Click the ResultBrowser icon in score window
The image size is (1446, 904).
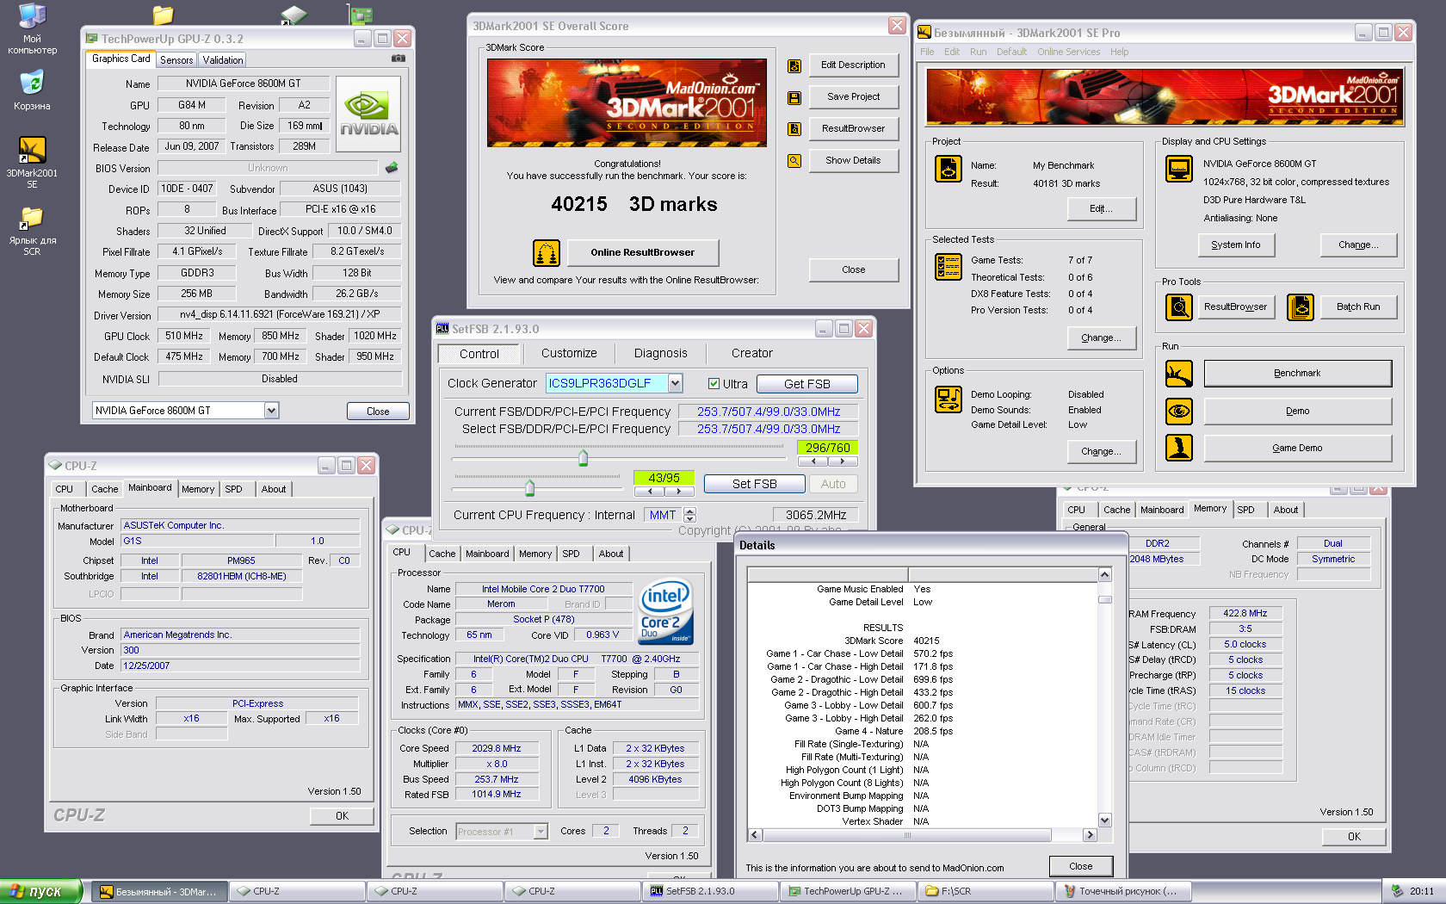[794, 129]
